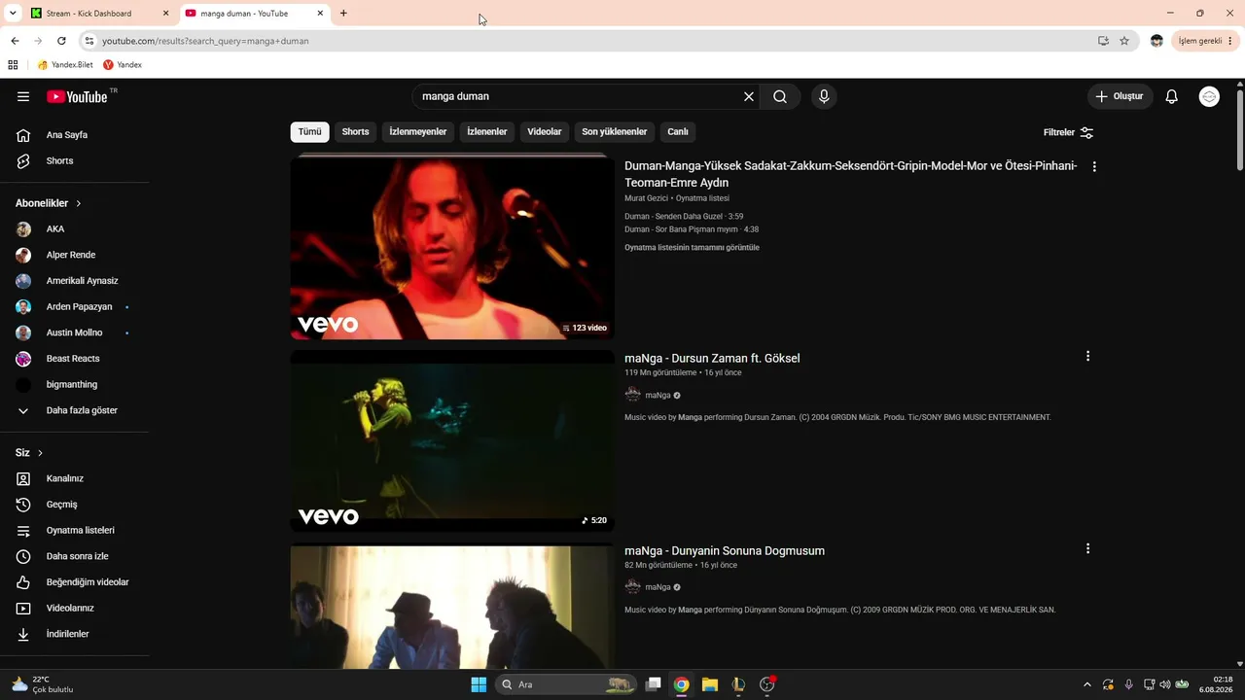Open maNga - Dursun Zaman ft. Göksel title
This screenshot has width=1245, height=700.
(x=712, y=359)
